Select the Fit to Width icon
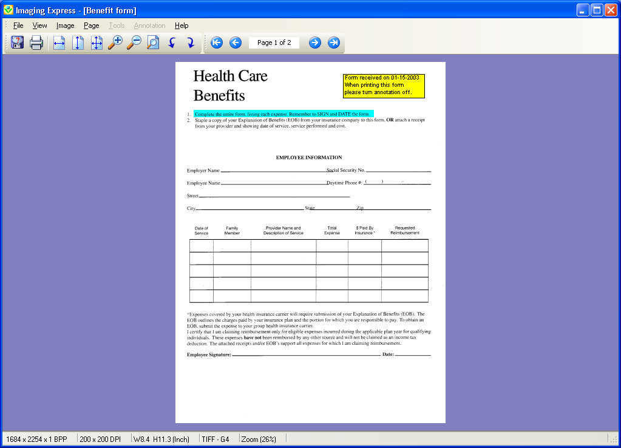This screenshot has height=448, width=621. pyautogui.click(x=59, y=42)
